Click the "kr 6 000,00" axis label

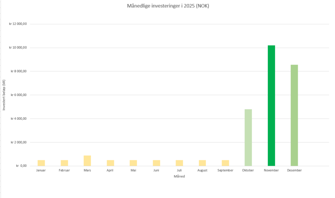tap(19, 95)
